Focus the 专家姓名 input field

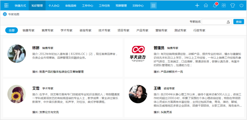[214, 22]
